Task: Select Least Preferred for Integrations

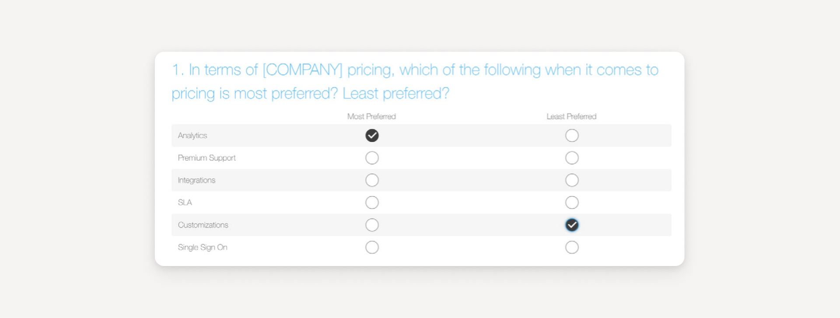Action: coord(572,180)
